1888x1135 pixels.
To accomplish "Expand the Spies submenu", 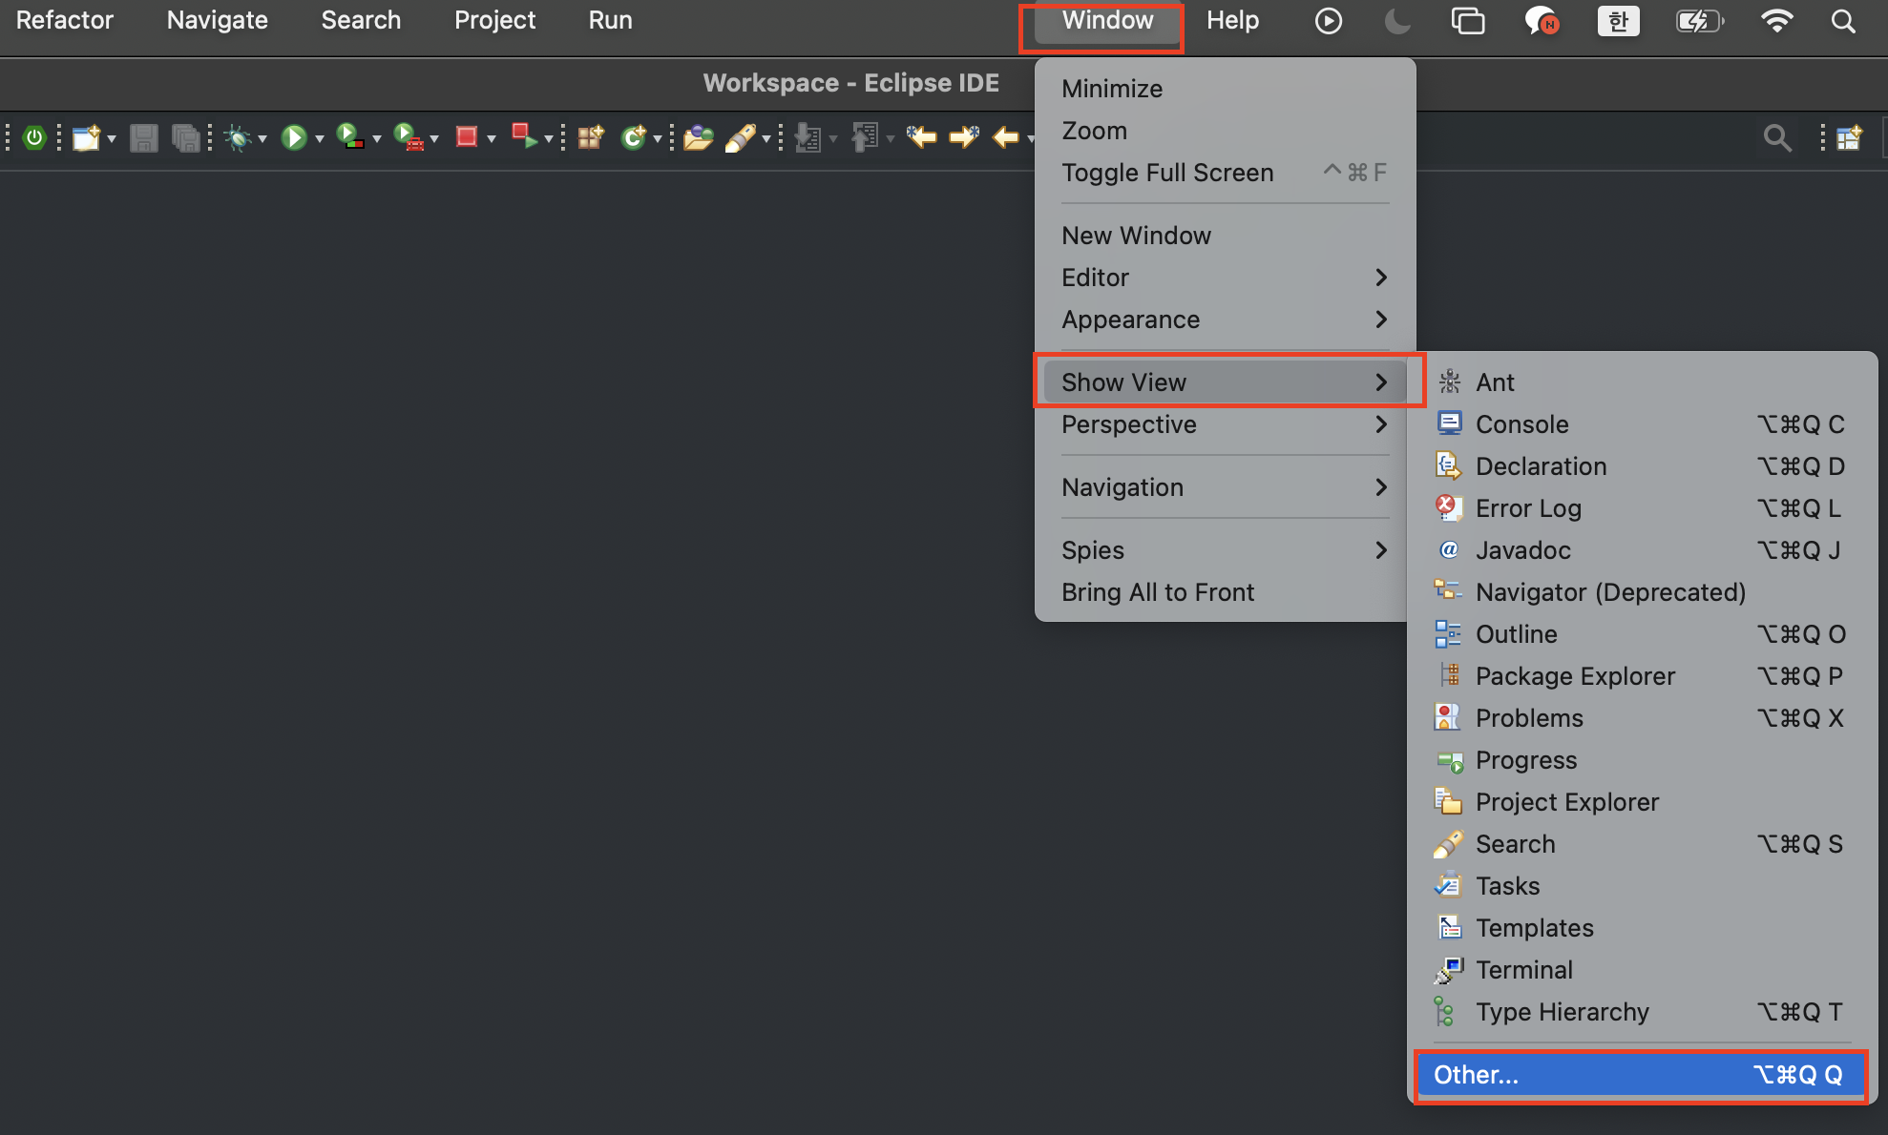I will [1225, 550].
